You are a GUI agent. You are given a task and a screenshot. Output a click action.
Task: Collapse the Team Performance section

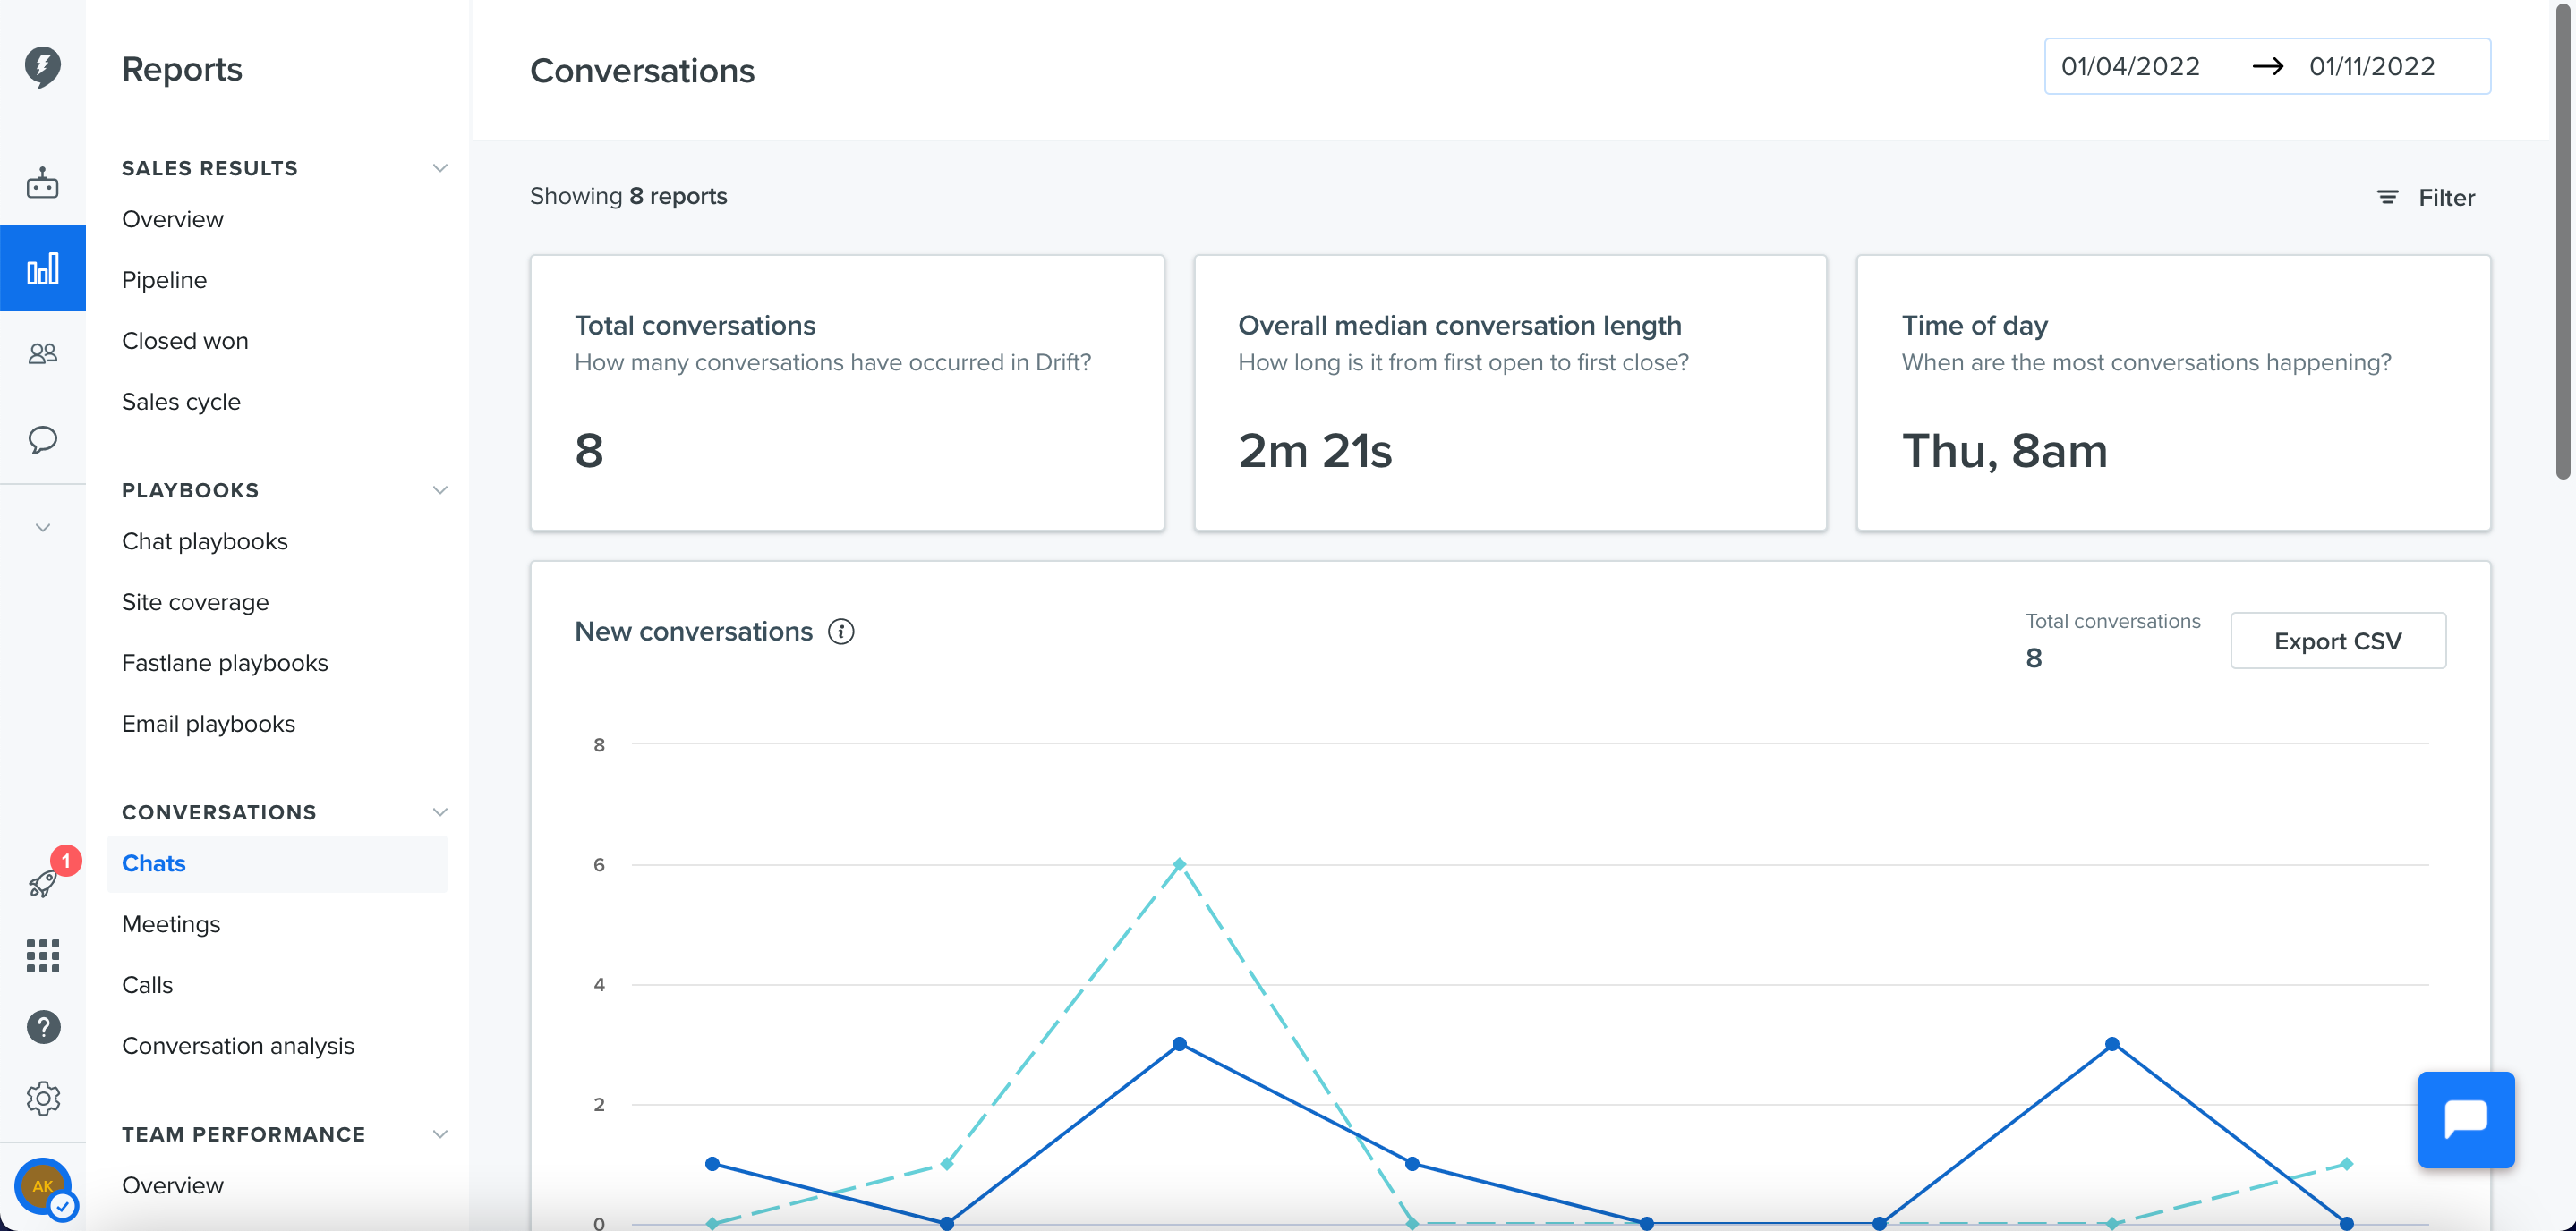[x=439, y=1134]
